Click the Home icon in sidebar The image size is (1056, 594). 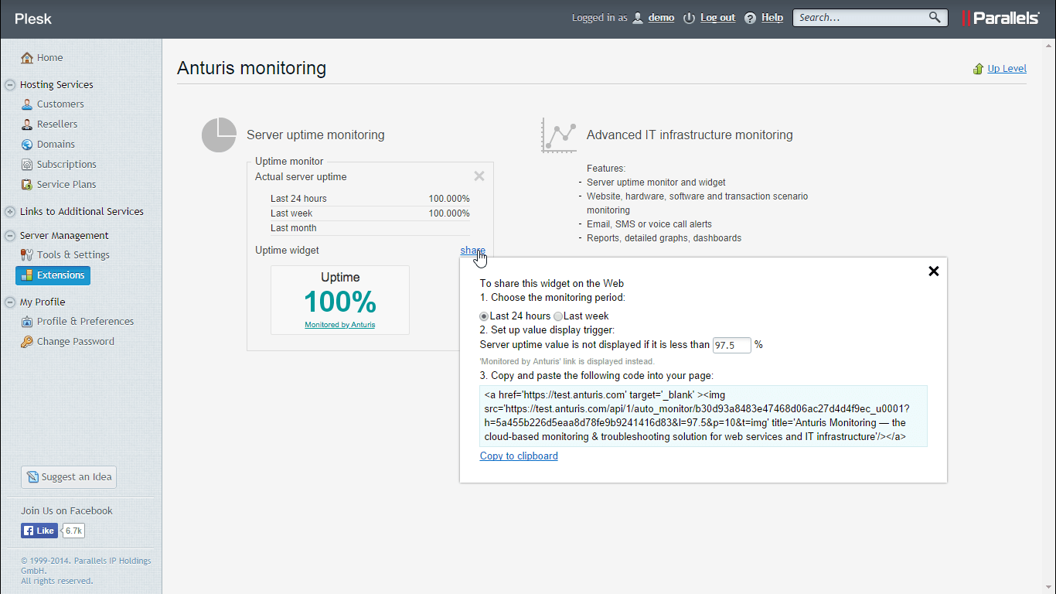tap(27, 58)
